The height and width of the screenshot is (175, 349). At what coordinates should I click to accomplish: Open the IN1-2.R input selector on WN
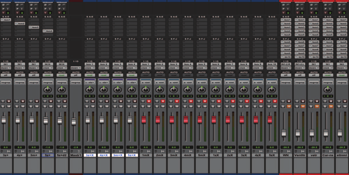[286, 64]
